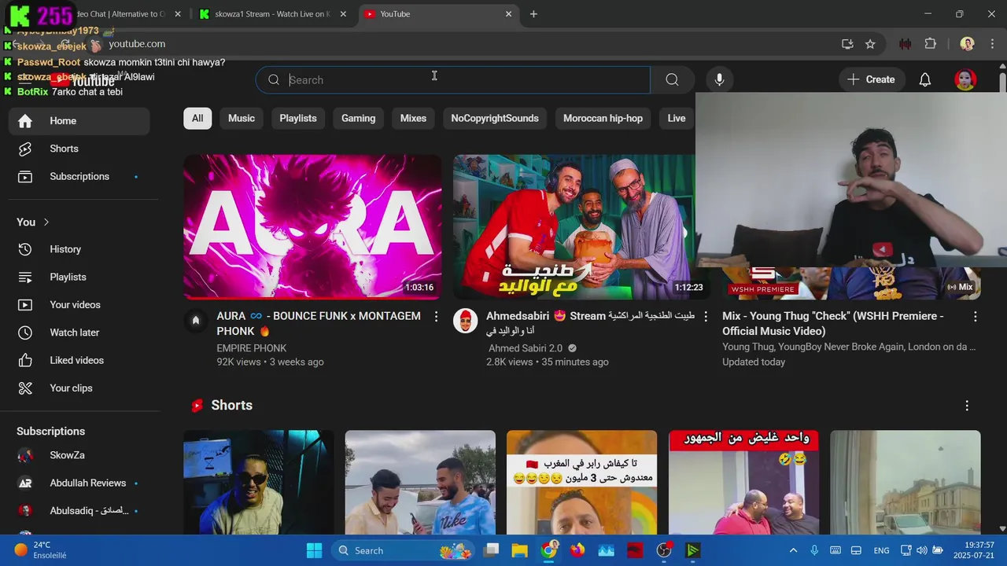Image resolution: width=1007 pixels, height=566 pixels.
Task: Open Chrome's three-dot menu
Action: pos(993,44)
